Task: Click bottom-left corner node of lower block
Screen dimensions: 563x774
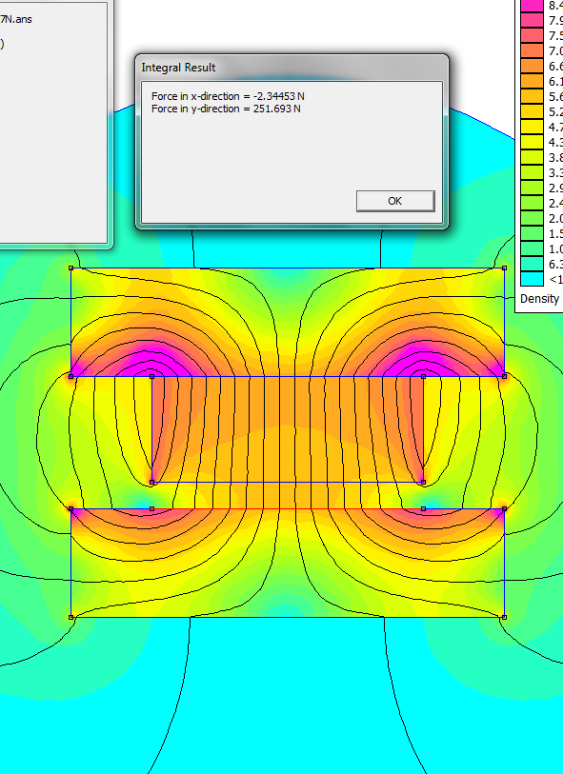Action: (71, 617)
